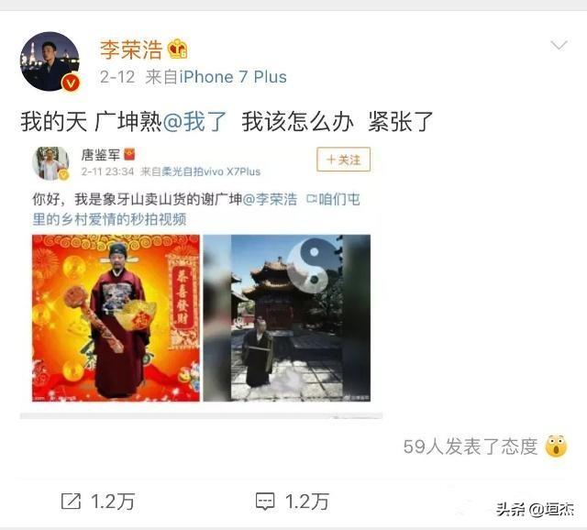Screen dimensions: 587x530
Task: Open the post options chevron menu
Action: point(559,45)
